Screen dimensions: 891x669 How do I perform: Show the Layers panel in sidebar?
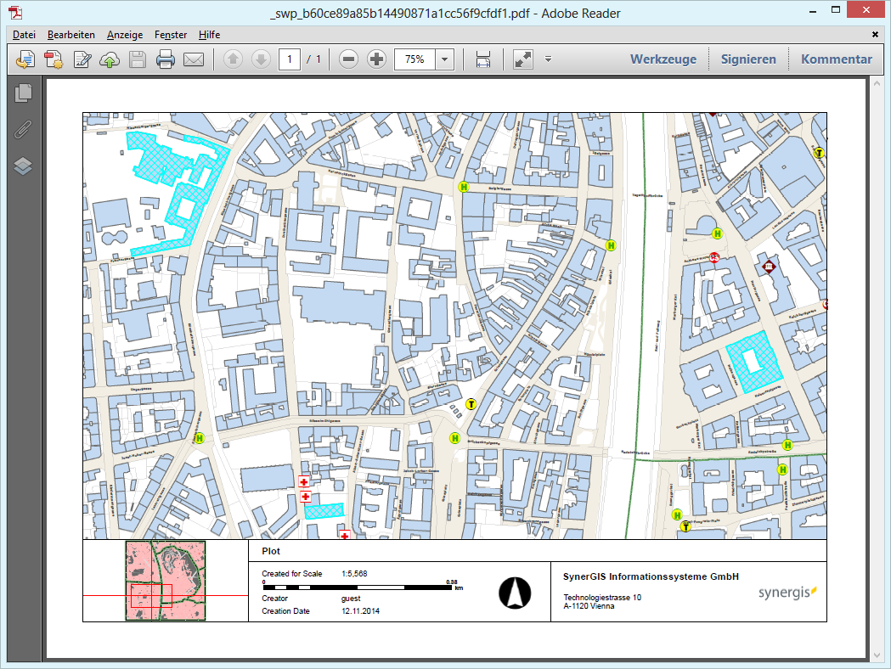pos(24,166)
